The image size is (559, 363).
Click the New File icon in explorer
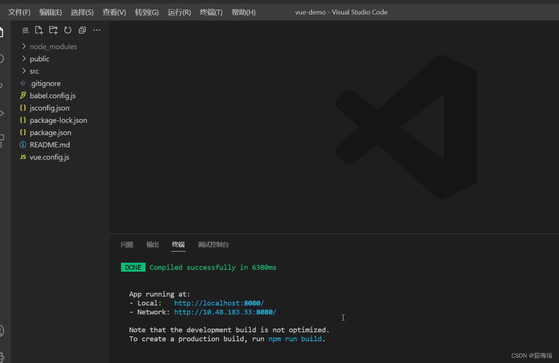click(39, 30)
